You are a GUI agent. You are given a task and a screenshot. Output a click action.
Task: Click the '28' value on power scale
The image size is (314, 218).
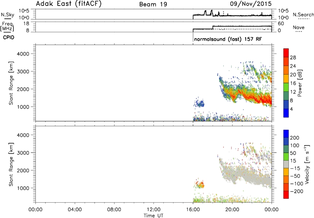(x=293, y=57)
